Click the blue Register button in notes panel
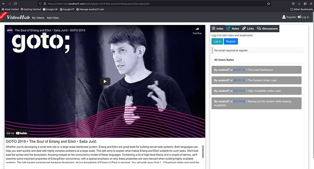The image size is (314, 169). [x=231, y=41]
